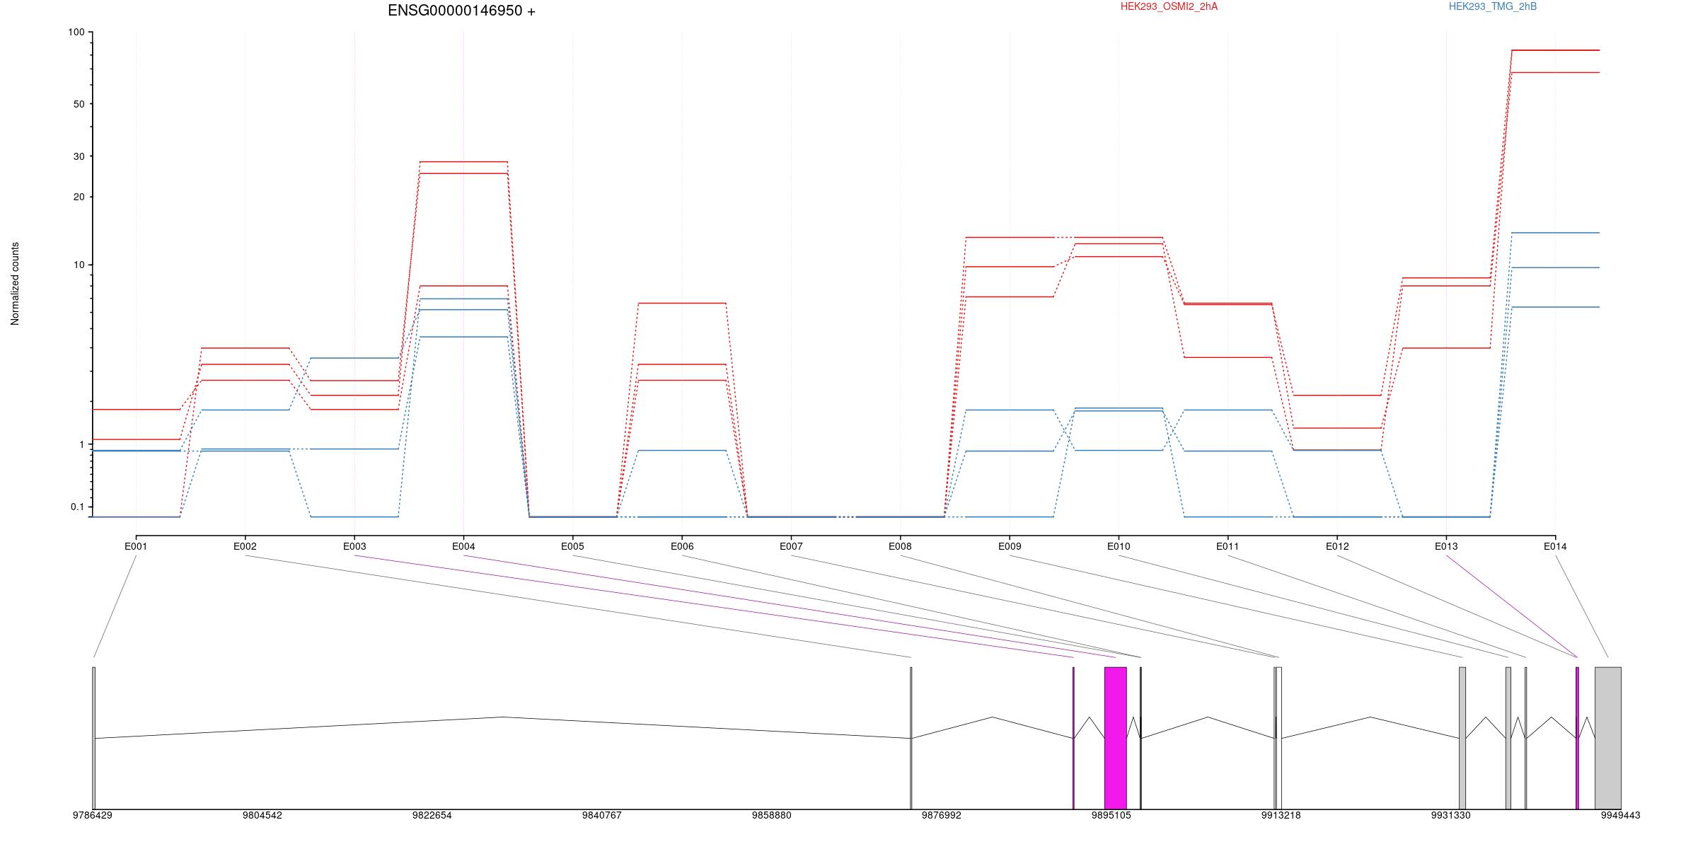This screenshot has height=849, width=1698.
Task: Click the E008 exon label
Action: coord(900,546)
